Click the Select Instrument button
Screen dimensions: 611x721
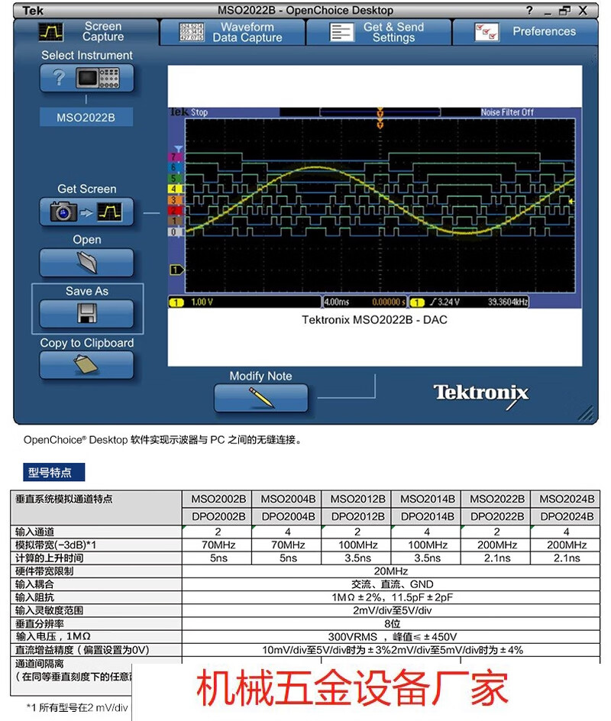click(x=87, y=78)
